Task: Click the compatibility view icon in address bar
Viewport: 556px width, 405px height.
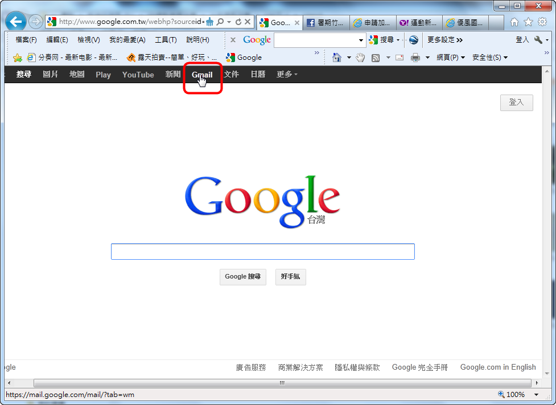Action: (x=209, y=22)
